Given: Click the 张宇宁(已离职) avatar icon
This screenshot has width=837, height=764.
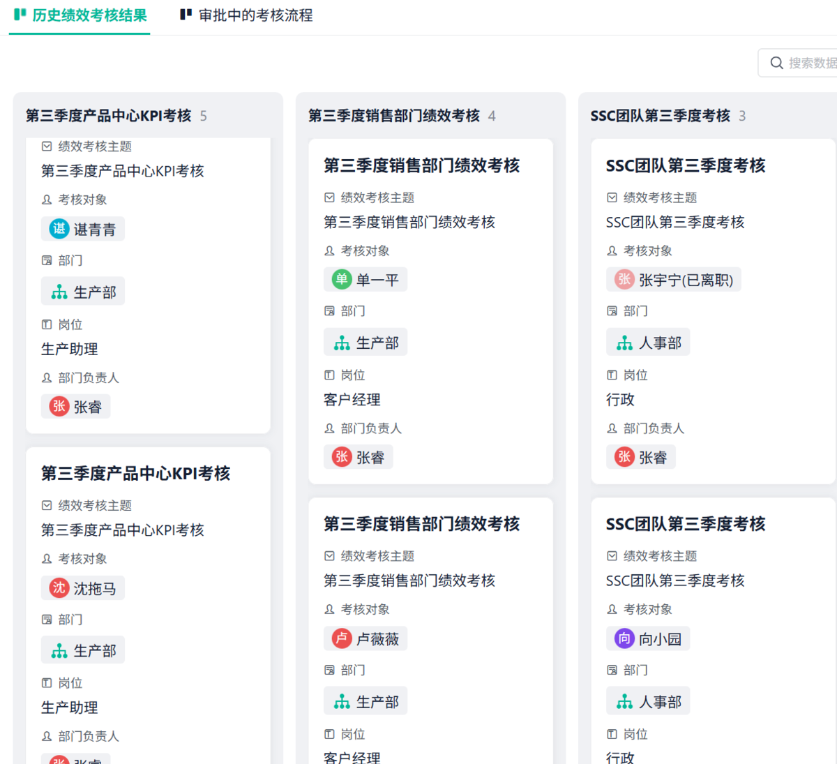Looking at the screenshot, I should (624, 280).
